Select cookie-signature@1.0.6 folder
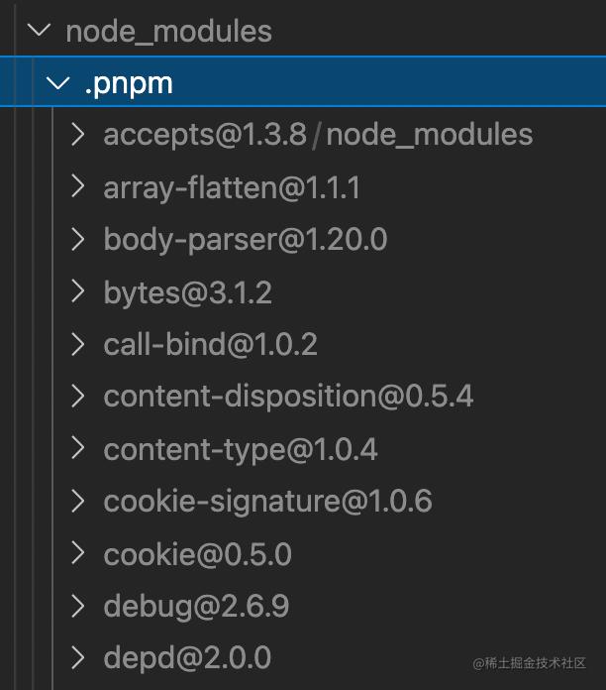 point(268,502)
